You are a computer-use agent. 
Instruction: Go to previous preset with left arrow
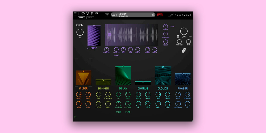[x=112, y=15]
